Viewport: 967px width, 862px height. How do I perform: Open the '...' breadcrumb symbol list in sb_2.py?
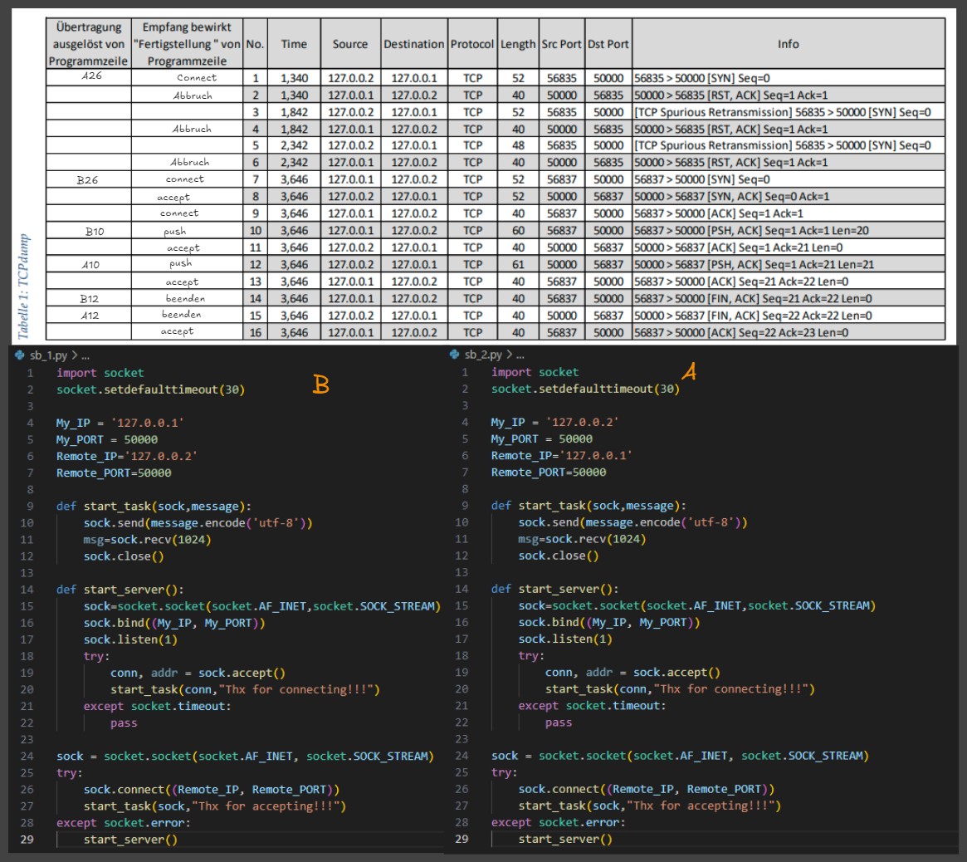click(520, 355)
